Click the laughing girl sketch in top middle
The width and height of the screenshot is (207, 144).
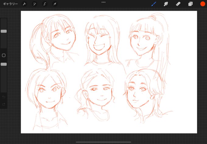(102, 41)
